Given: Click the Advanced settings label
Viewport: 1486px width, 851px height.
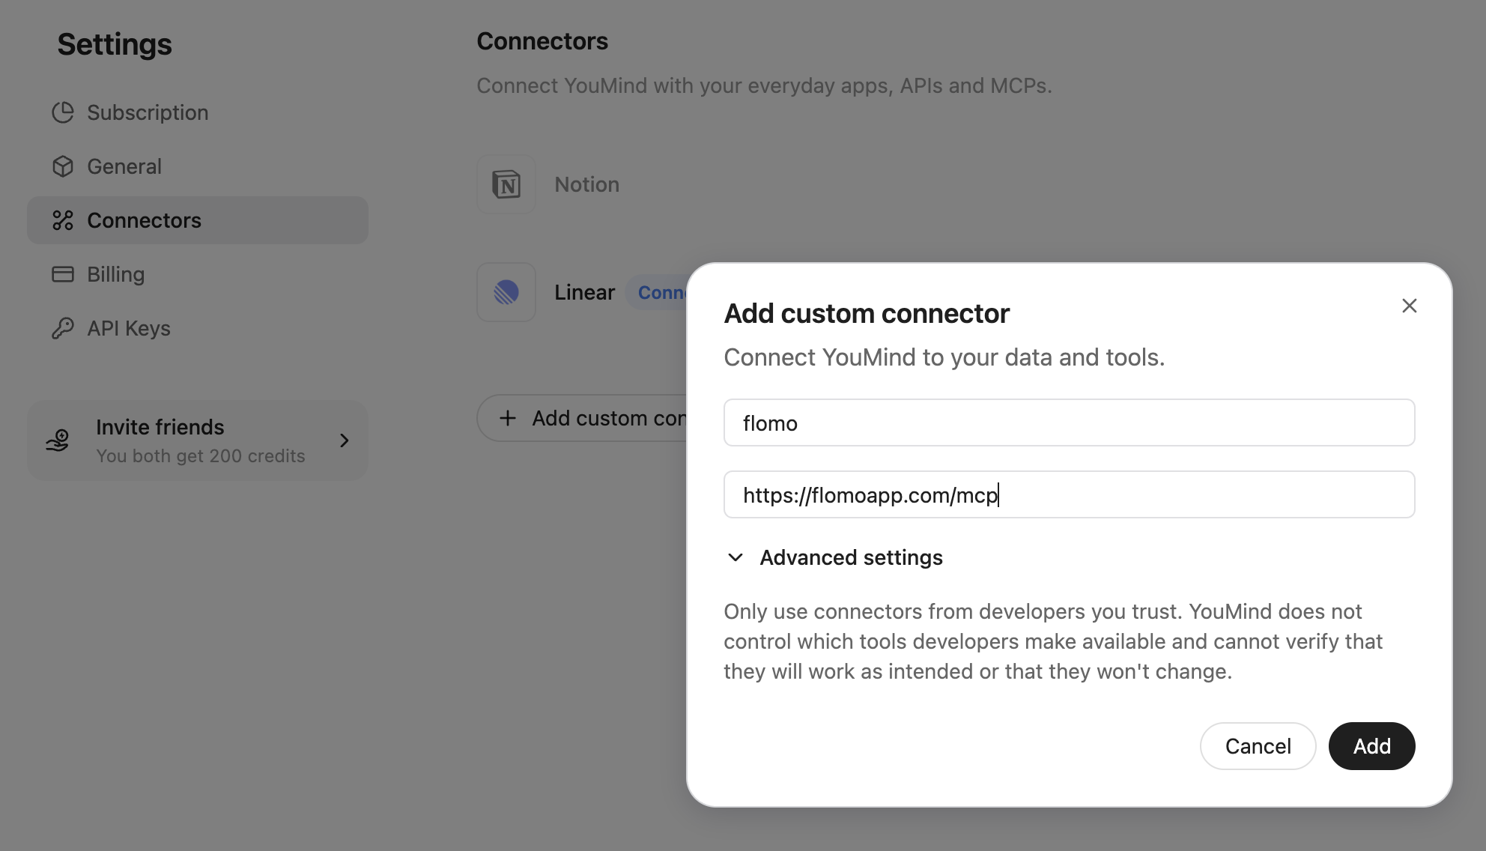Looking at the screenshot, I should [x=851, y=557].
